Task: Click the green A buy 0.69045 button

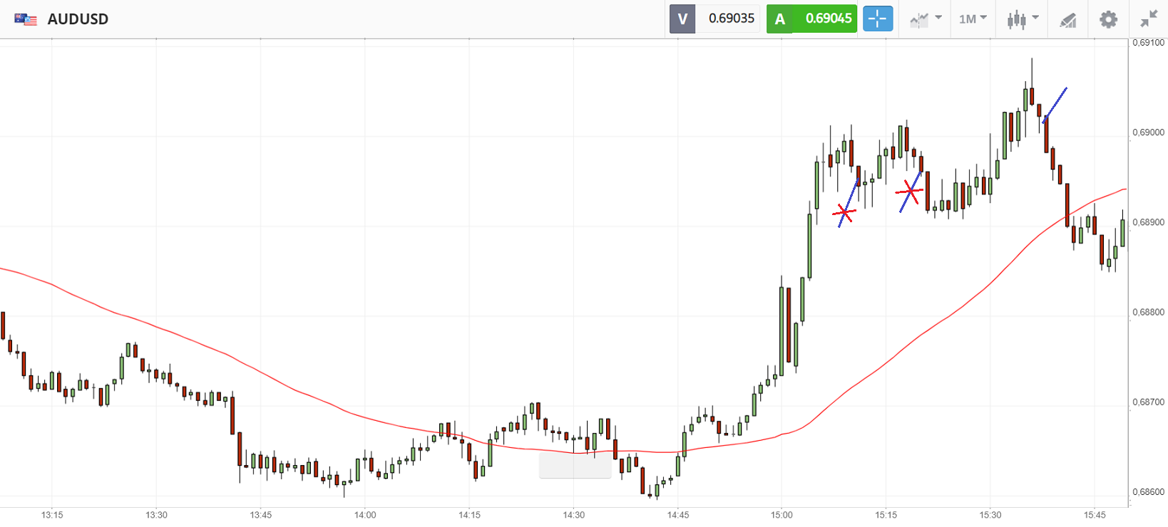Action: click(x=811, y=19)
